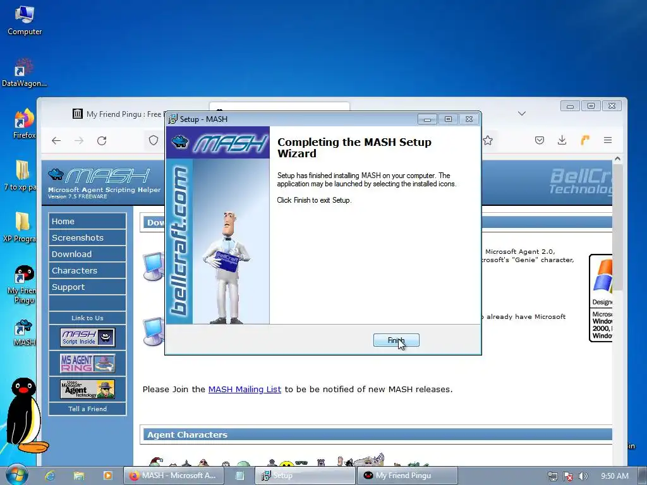Image resolution: width=647 pixels, height=485 pixels.
Task: Select the '7 to xp' desktop folder
Action: click(x=21, y=176)
